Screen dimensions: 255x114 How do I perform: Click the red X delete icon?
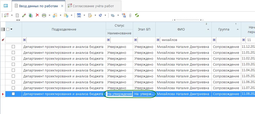[37, 15]
